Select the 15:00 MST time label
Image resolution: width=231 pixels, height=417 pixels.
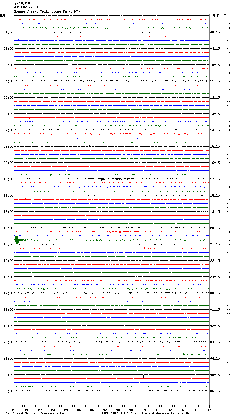tap(8, 261)
